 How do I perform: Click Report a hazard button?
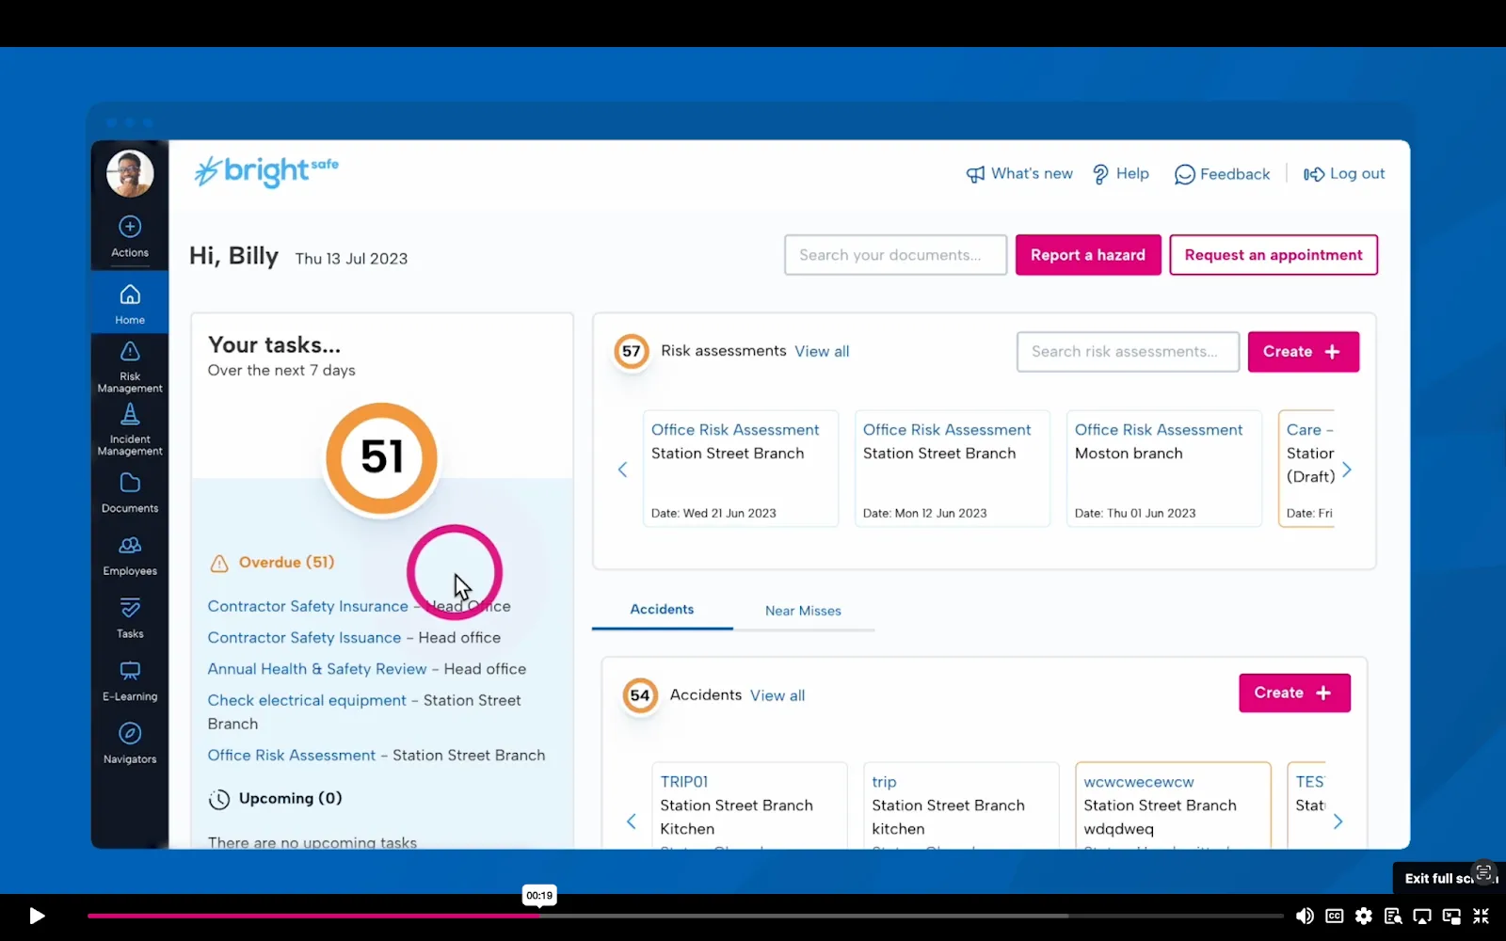[x=1088, y=255]
